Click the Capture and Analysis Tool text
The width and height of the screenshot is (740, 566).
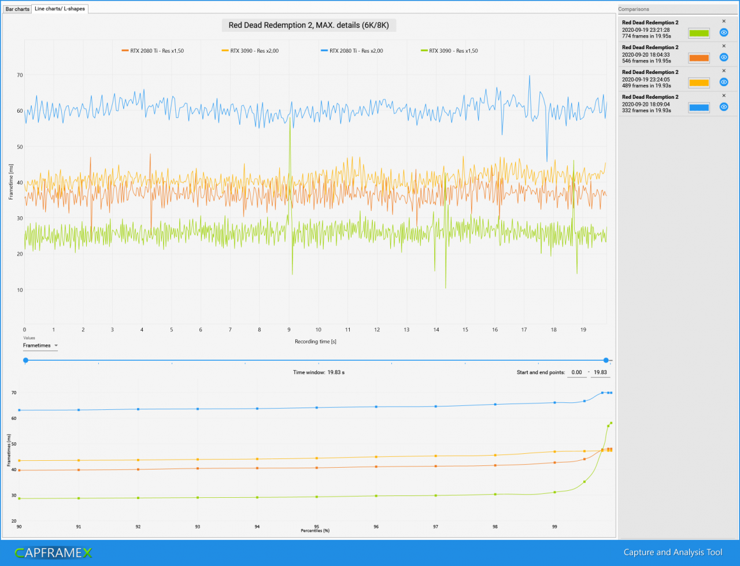pyautogui.click(x=672, y=552)
